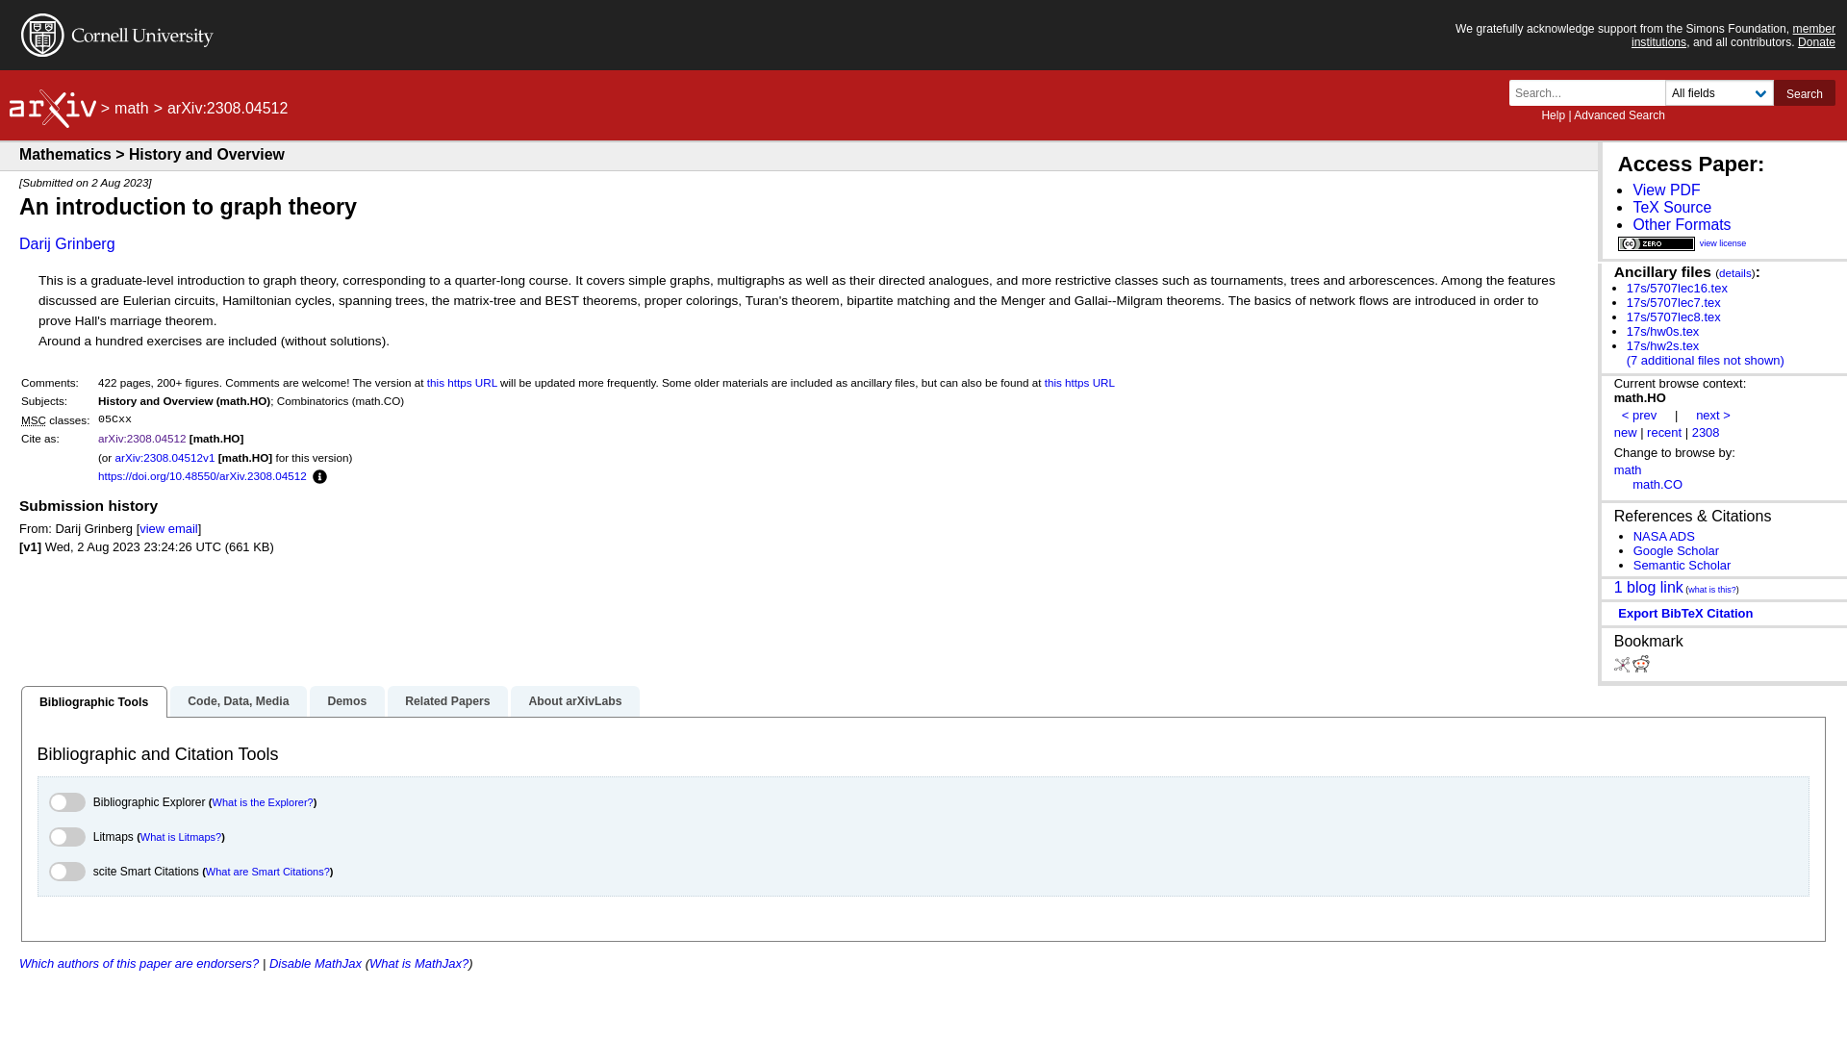Click Export BibTeX Citation button
Viewport: 1847px width, 1039px height.
coord(1684,613)
